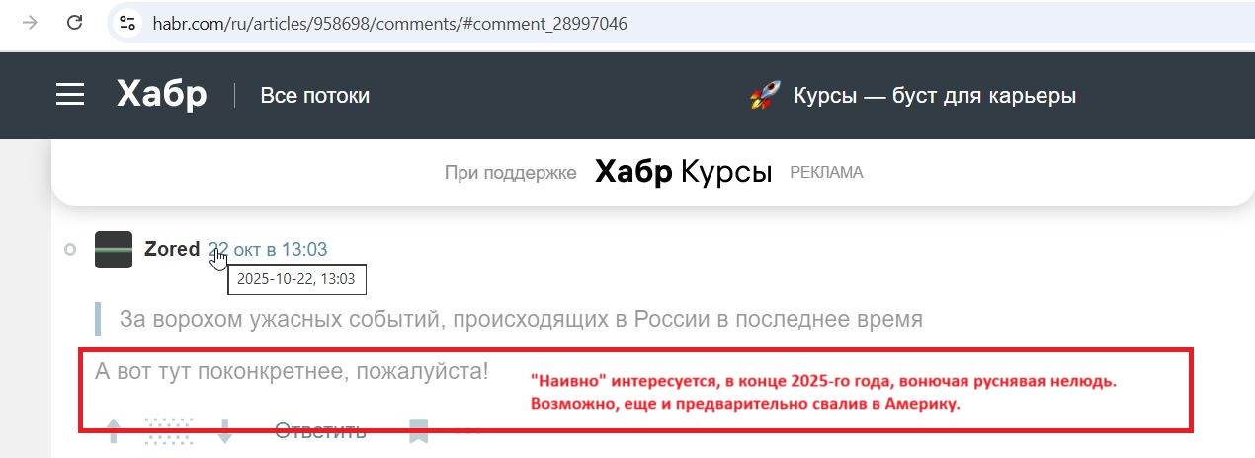Open the Все потоки flows menu
Viewport: 1255px width, 458px height.
(314, 96)
